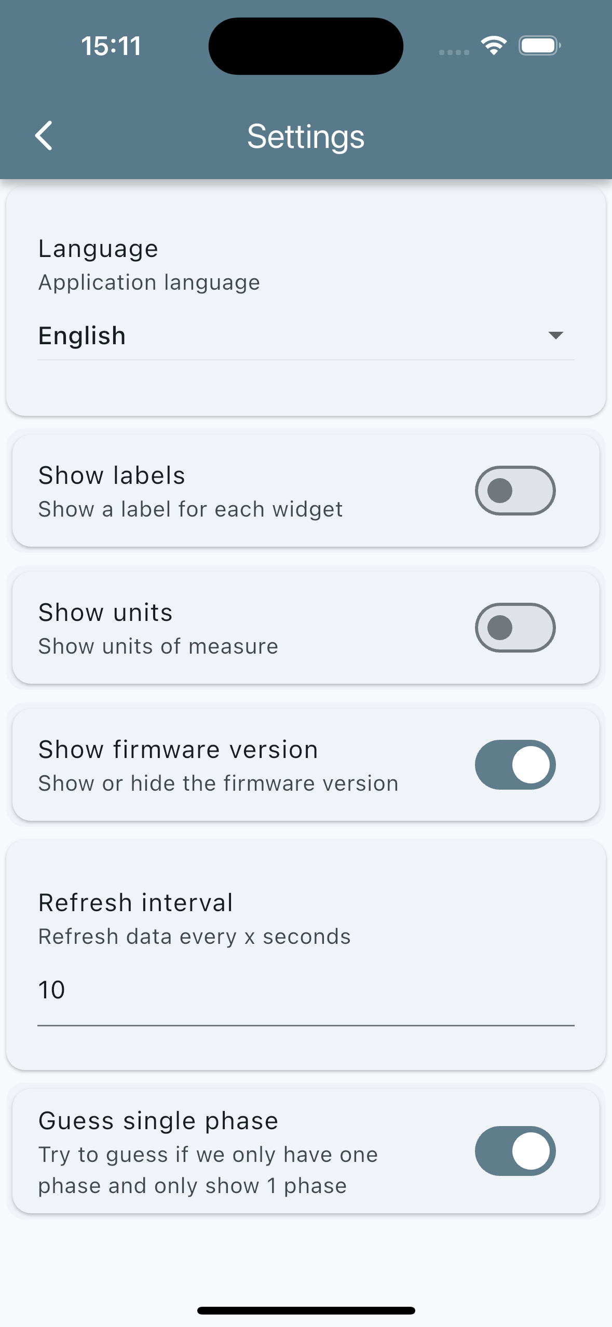The width and height of the screenshot is (612, 1327).
Task: Tap the Show firmware version title text
Action: click(178, 750)
